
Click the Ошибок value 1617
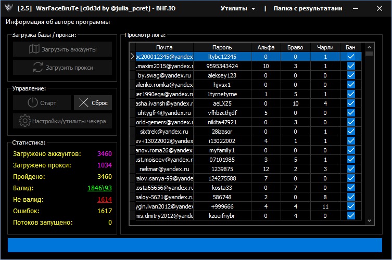click(x=105, y=211)
